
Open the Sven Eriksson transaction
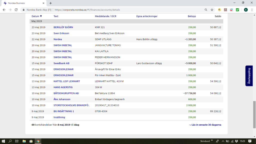(x=61, y=33)
